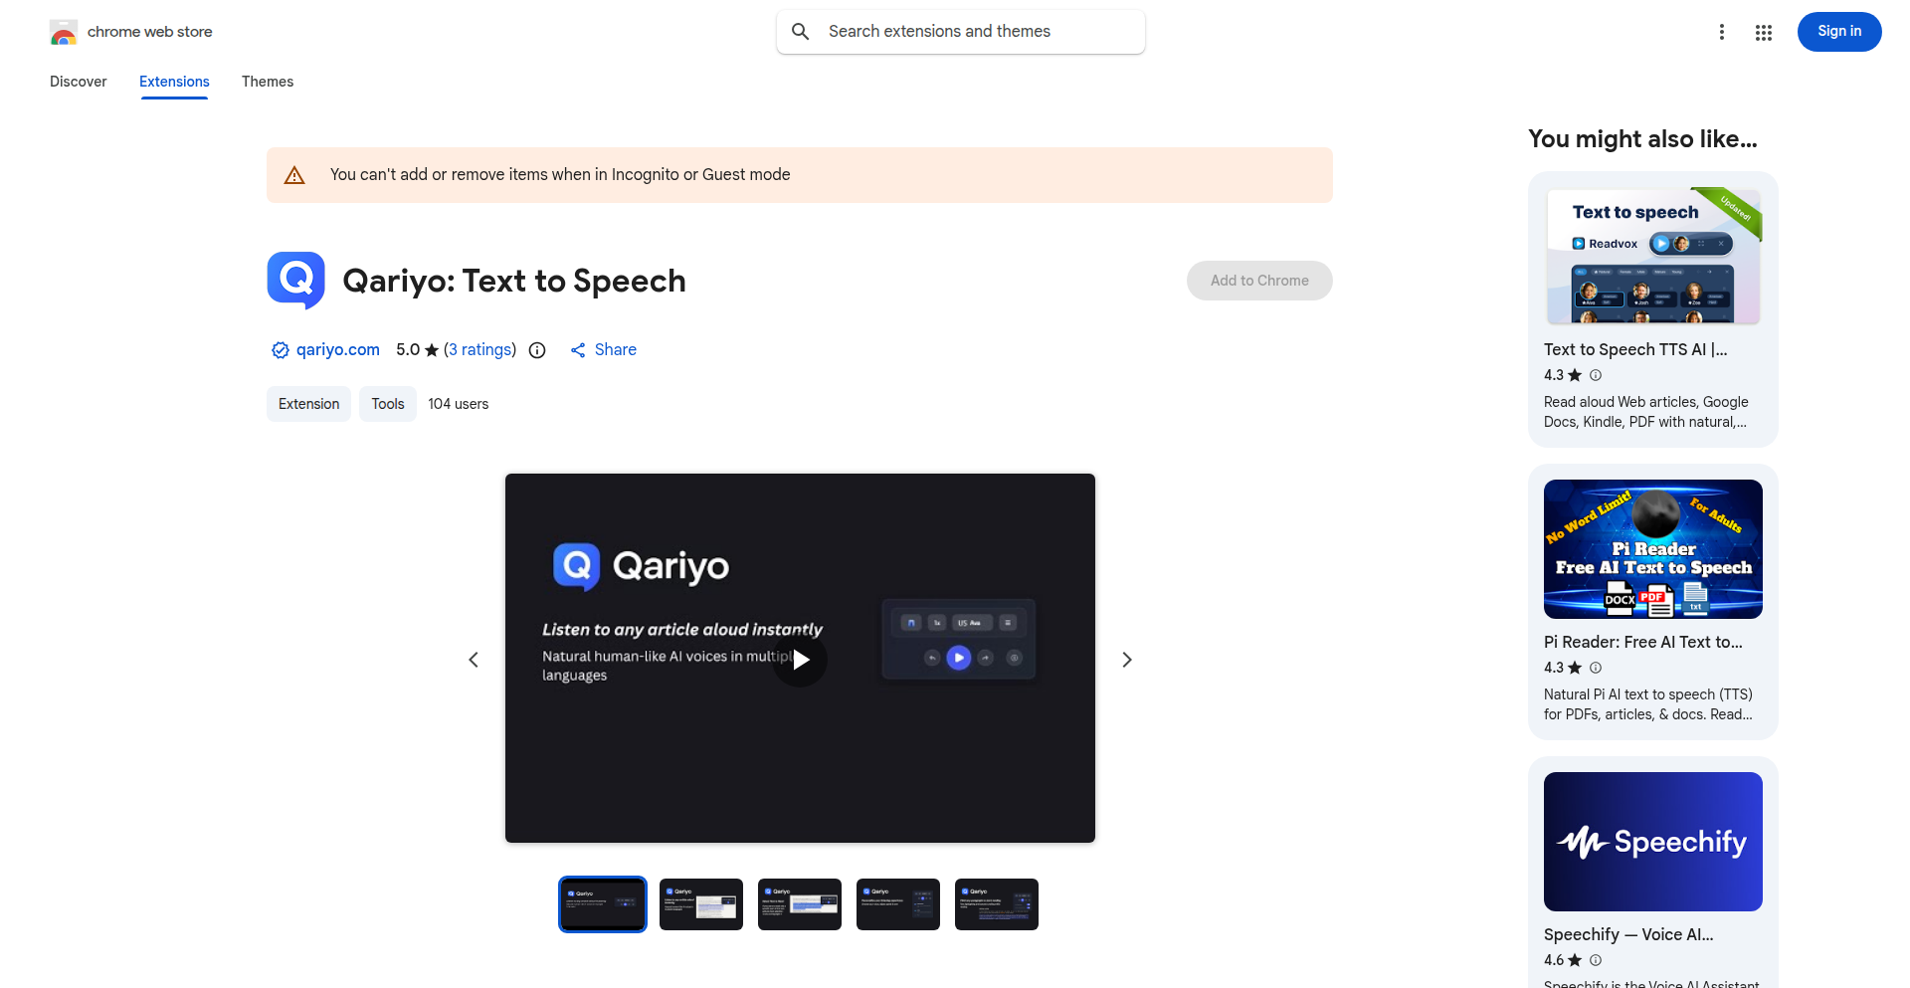Open the 3 ratings link
This screenshot has width=1910, height=988.
(x=480, y=349)
